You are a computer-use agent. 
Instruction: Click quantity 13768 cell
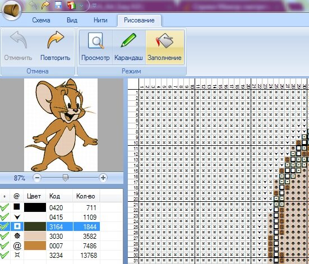coord(89,255)
